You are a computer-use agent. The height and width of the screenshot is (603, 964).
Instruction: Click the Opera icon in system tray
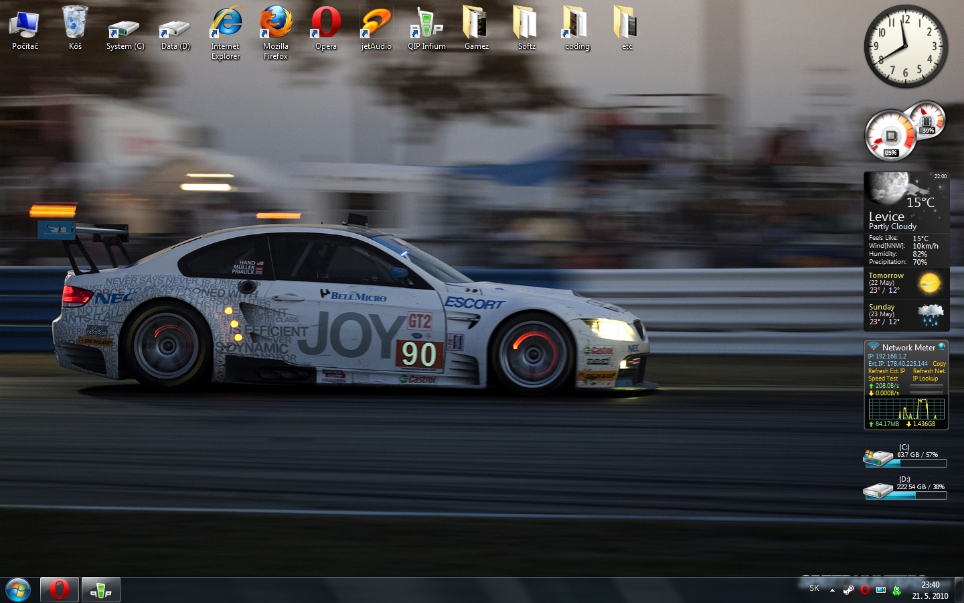point(865,590)
